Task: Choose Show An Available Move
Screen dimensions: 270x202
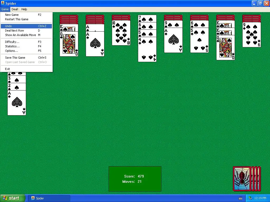Action: (x=26, y=35)
